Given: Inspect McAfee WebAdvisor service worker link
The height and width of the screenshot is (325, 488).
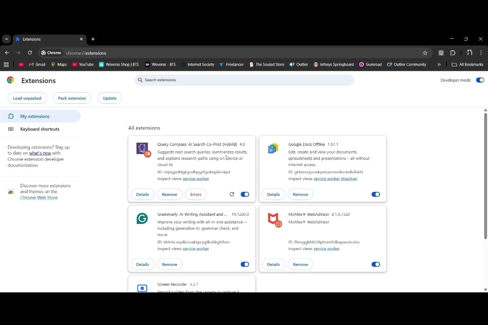Looking at the screenshot, I should point(327,249).
